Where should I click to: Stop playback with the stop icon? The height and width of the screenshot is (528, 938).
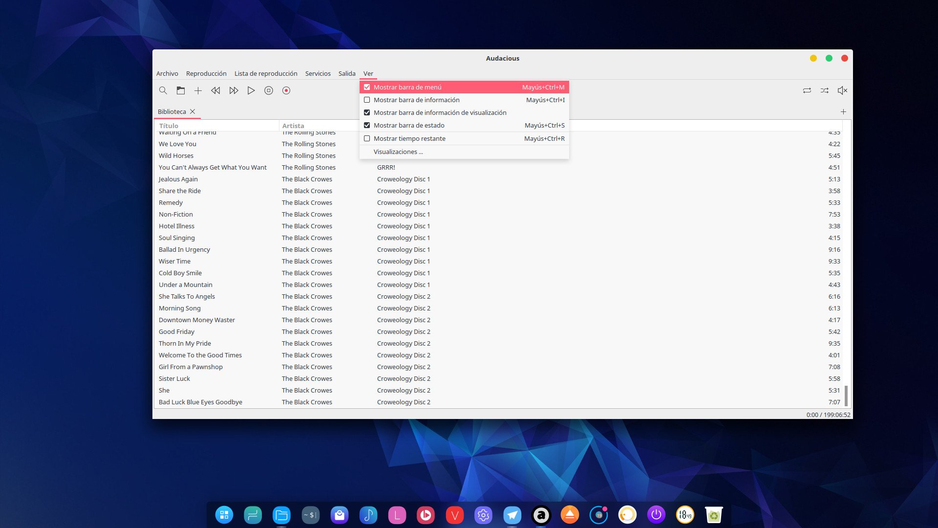pos(269,90)
